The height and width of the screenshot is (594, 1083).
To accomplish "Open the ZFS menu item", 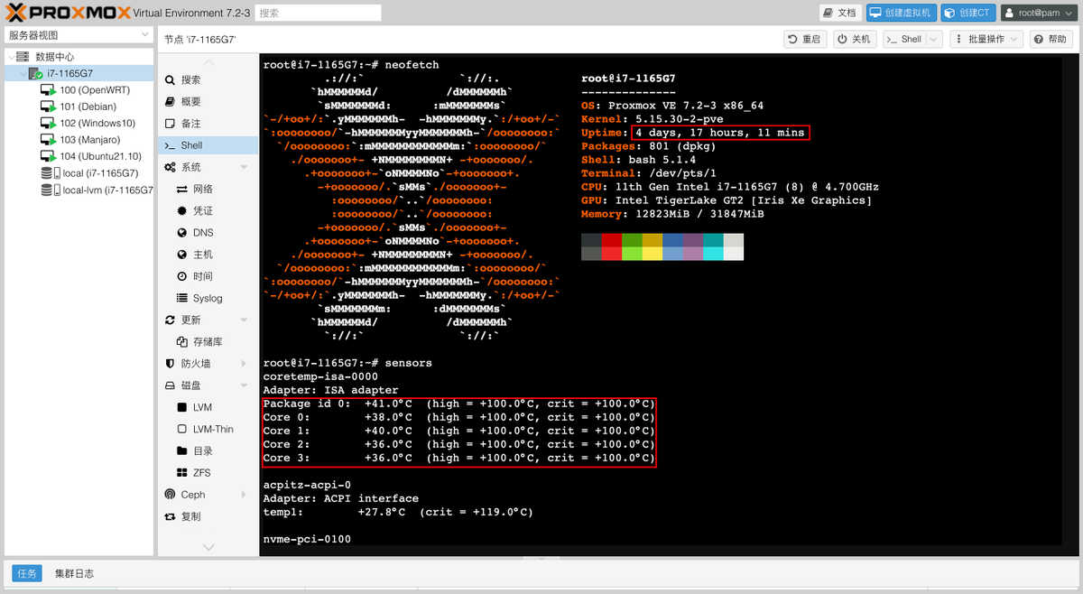I will 208,473.
